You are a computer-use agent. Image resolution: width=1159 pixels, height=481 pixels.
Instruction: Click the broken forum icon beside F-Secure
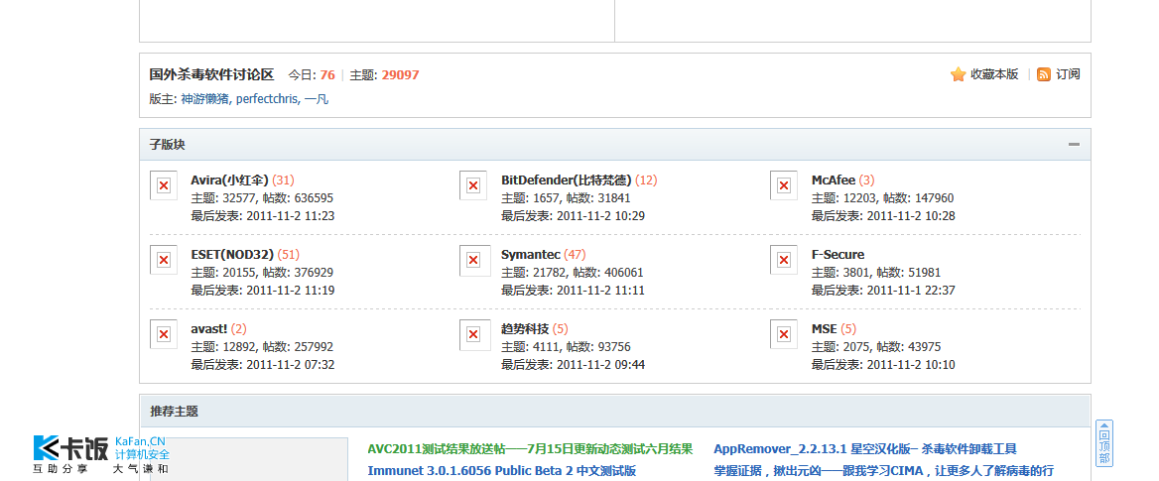(784, 259)
